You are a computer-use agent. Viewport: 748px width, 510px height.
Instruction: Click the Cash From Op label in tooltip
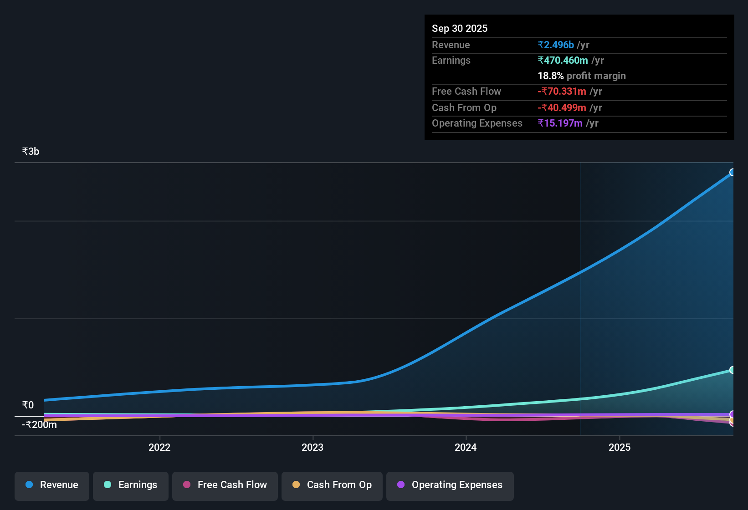click(x=464, y=107)
